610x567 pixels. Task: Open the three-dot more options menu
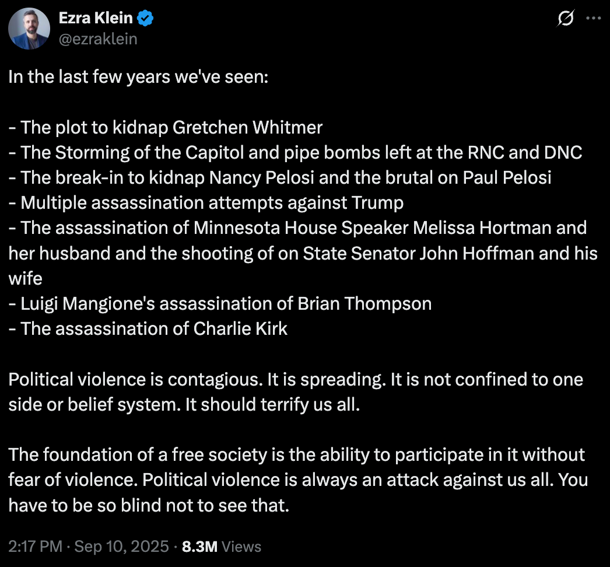[x=593, y=18]
